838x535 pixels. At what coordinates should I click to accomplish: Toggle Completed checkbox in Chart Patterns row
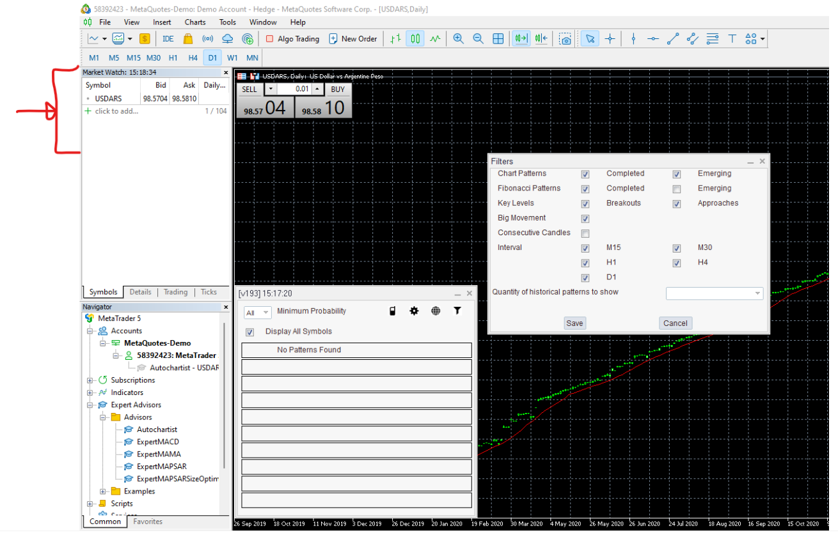(x=585, y=174)
